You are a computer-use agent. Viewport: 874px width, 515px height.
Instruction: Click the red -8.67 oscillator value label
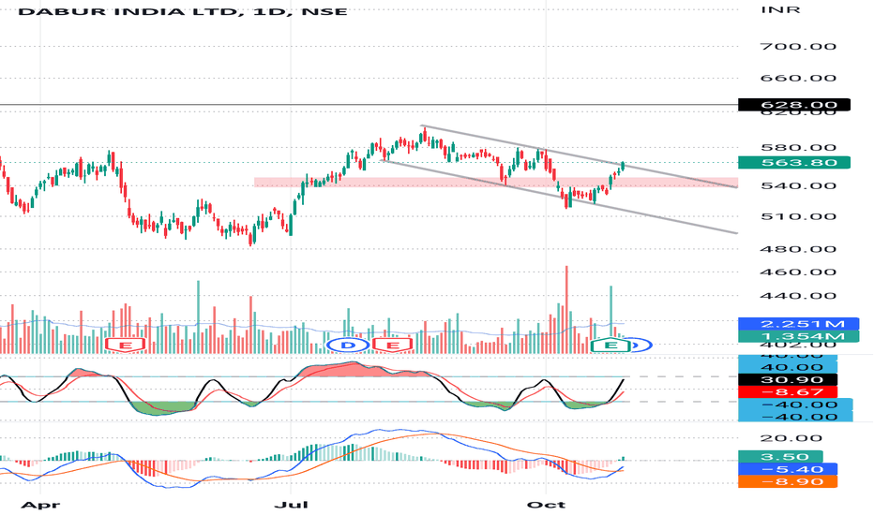point(788,392)
